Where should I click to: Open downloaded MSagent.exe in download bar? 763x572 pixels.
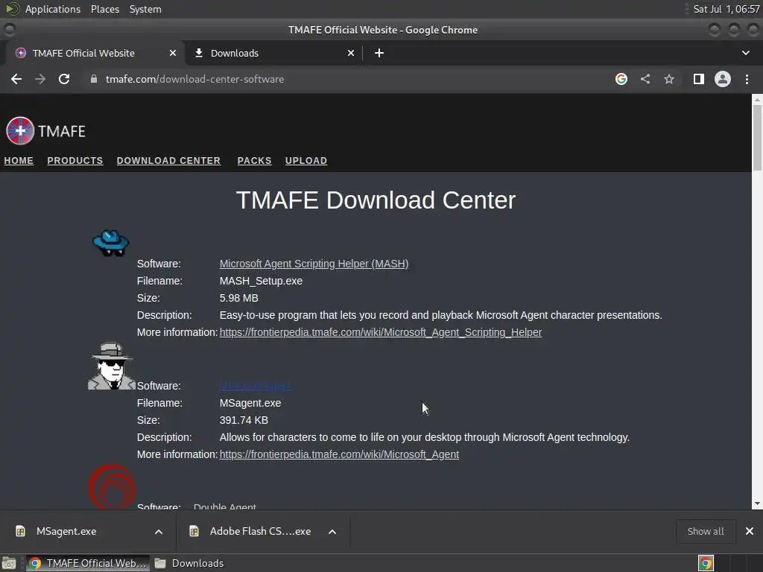(x=66, y=531)
